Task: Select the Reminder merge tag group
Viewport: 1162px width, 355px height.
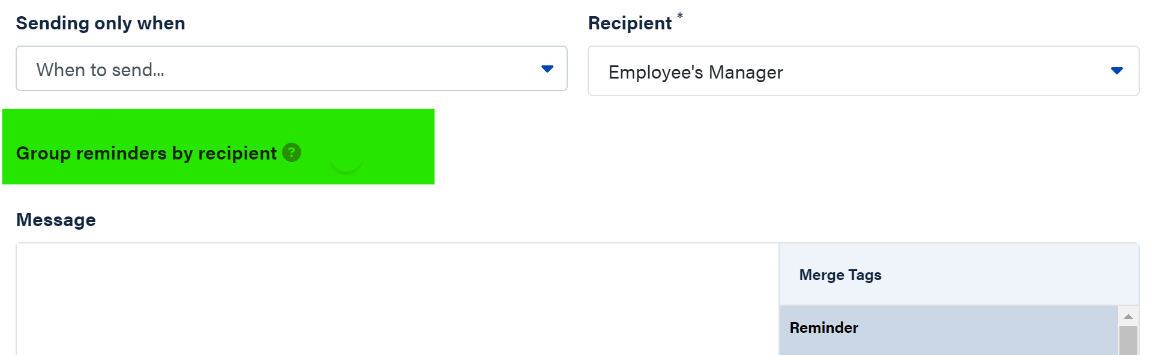Action: tap(823, 328)
